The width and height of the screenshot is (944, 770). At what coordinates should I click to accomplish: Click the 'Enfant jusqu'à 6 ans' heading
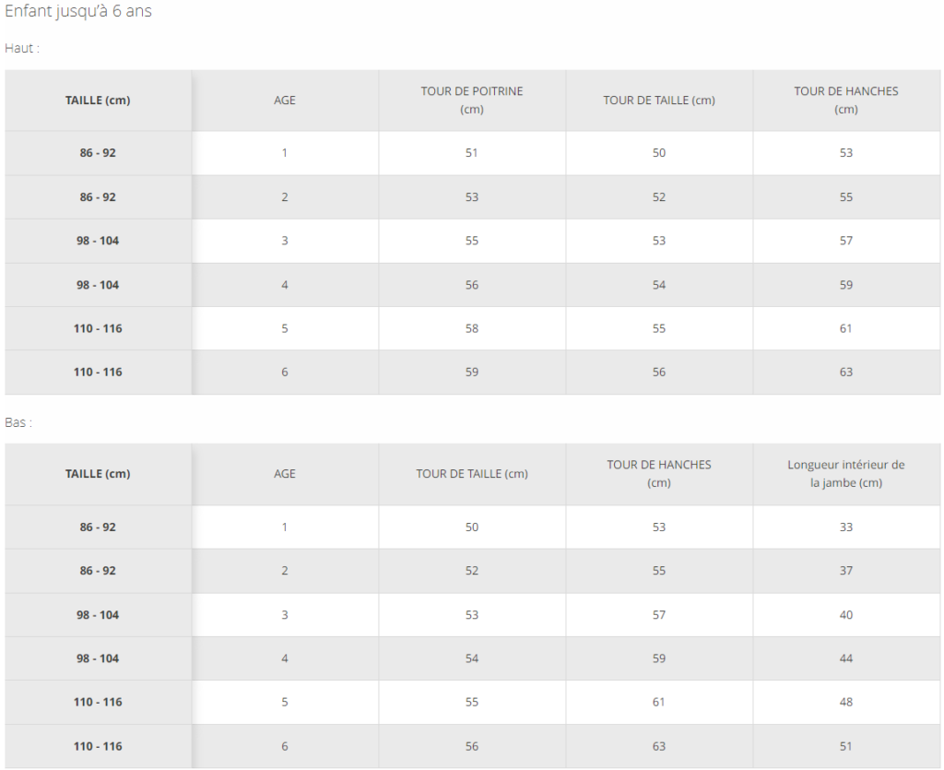point(78,11)
